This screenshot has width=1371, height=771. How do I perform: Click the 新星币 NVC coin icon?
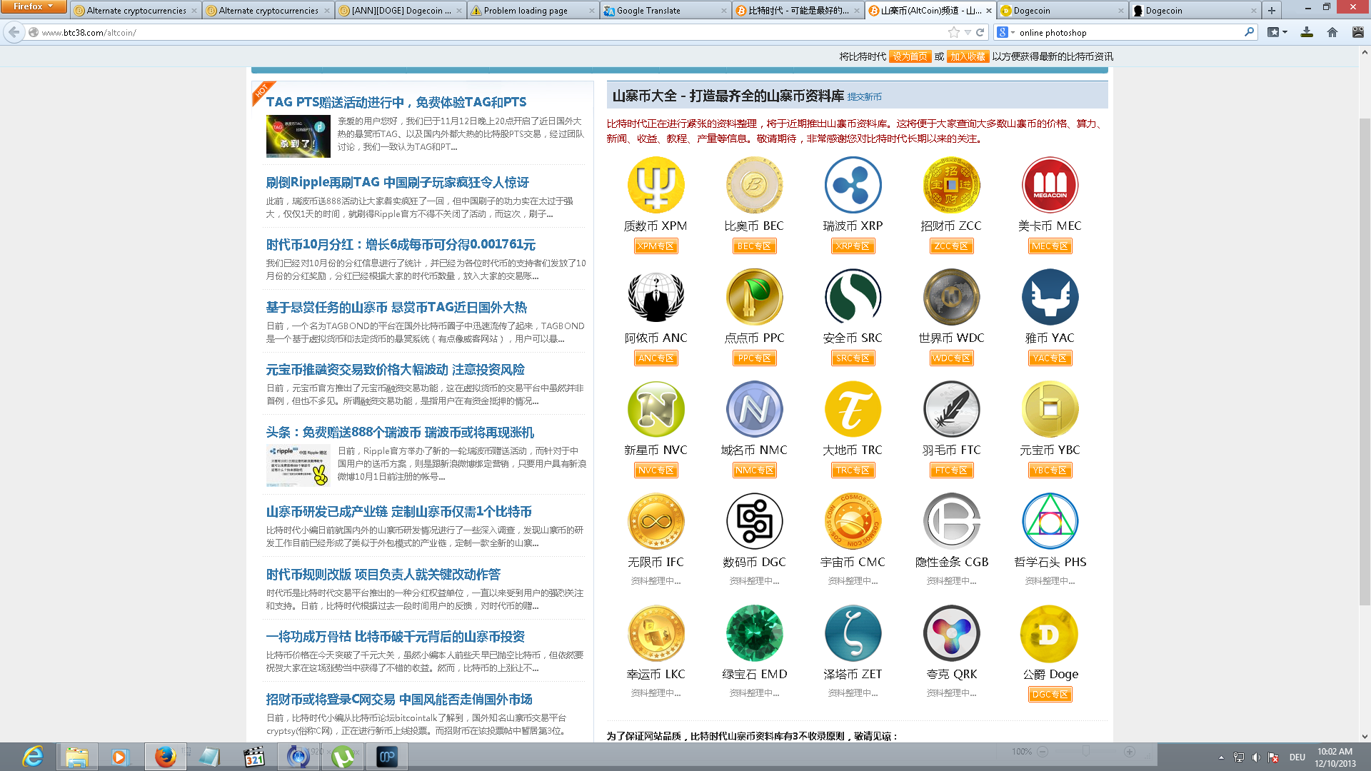656,409
